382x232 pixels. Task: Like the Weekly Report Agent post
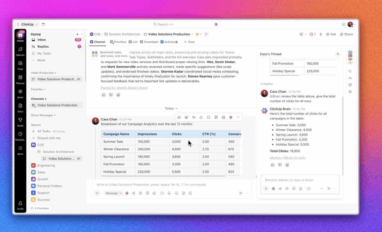pos(103,95)
